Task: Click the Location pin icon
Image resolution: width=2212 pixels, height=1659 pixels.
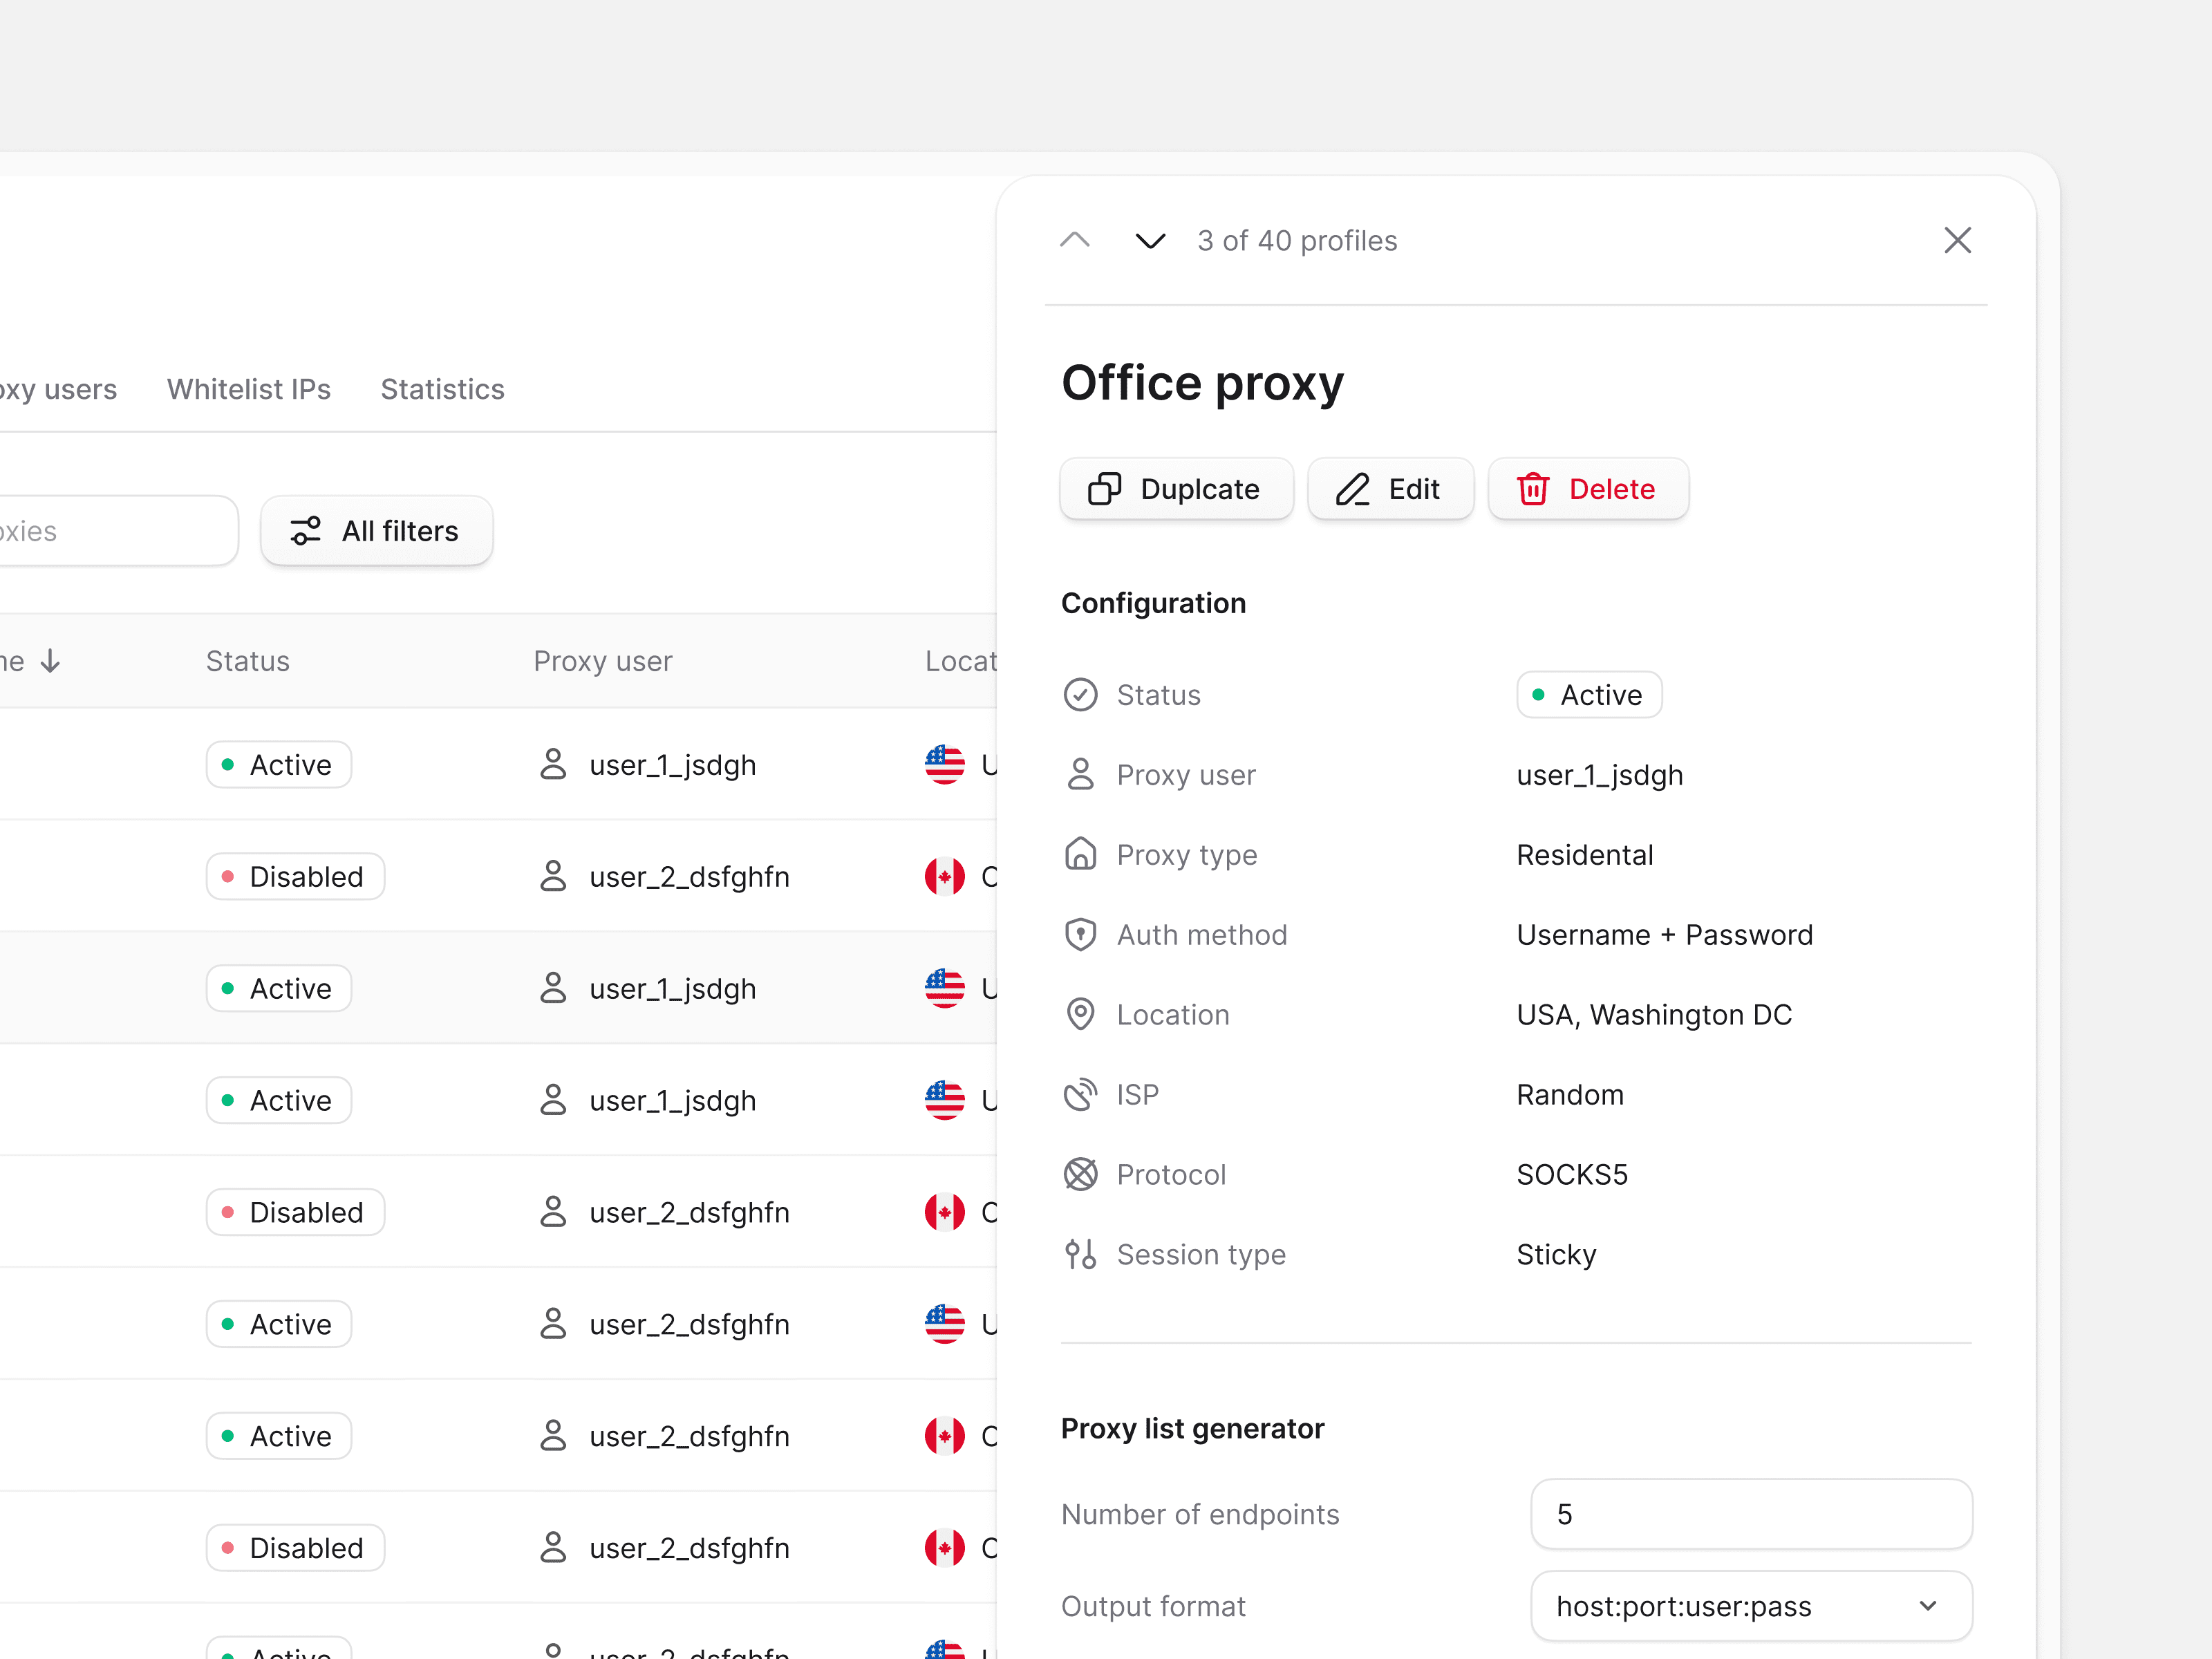Action: coord(1080,1014)
